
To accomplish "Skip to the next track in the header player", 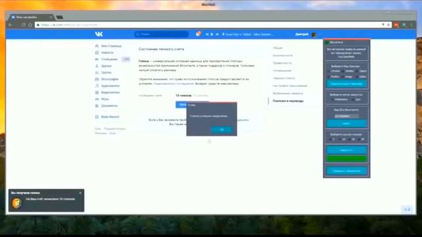I will click(x=217, y=34).
